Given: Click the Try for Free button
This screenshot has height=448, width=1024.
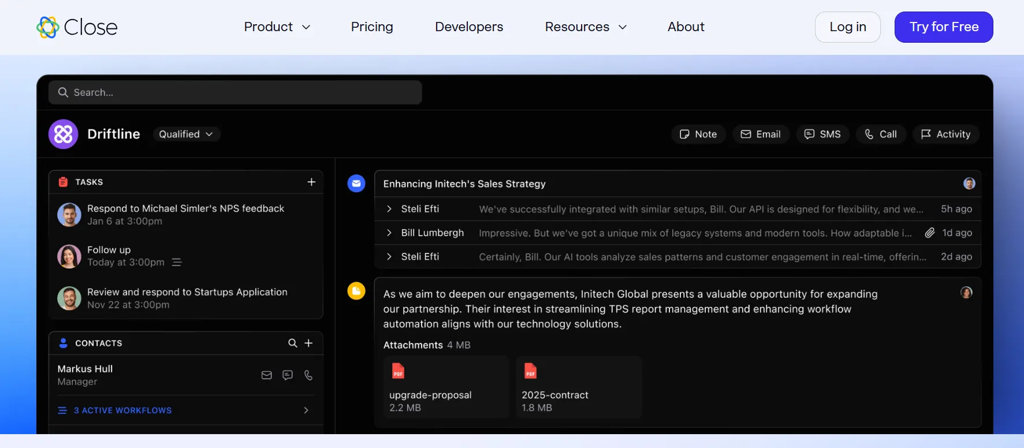Looking at the screenshot, I should pos(944,27).
